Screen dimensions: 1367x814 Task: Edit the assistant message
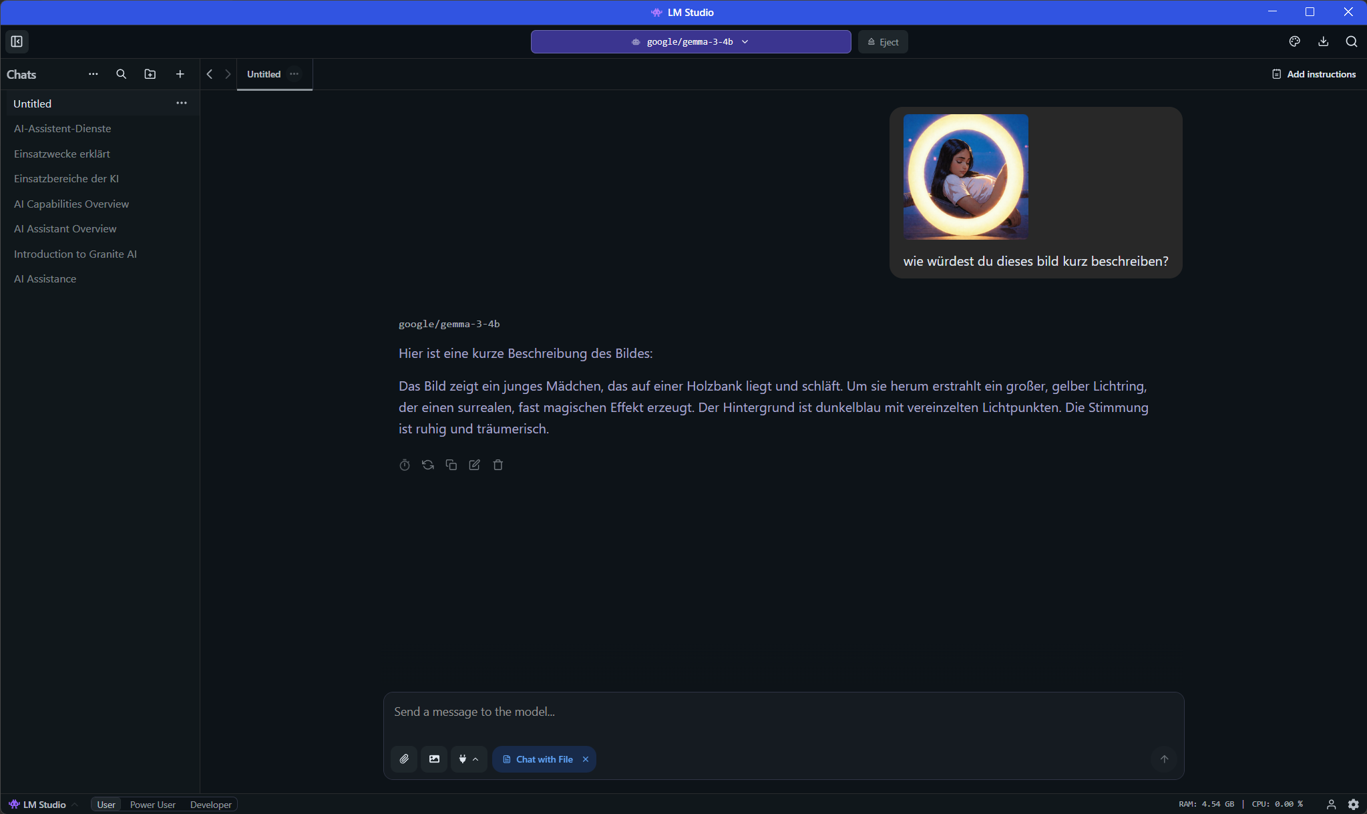475,465
